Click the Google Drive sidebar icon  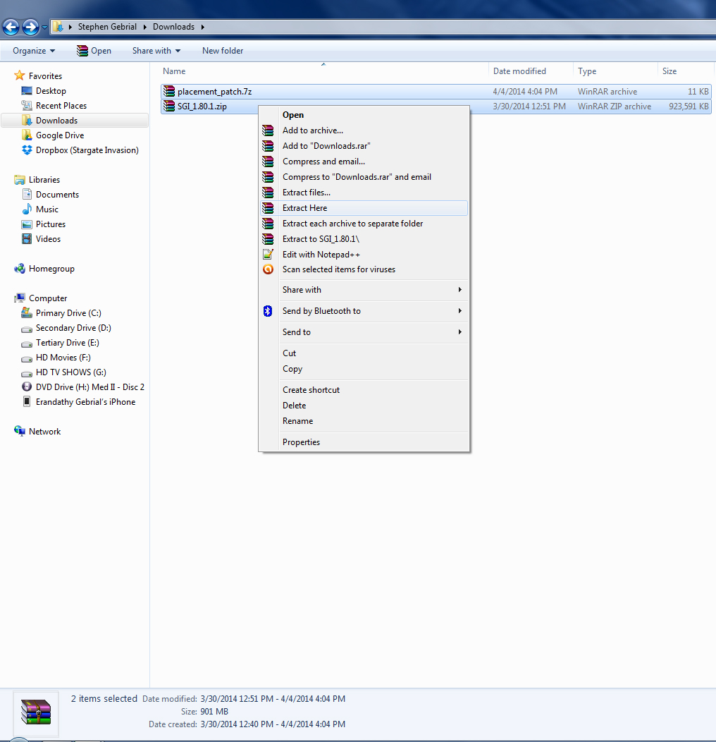coord(27,135)
